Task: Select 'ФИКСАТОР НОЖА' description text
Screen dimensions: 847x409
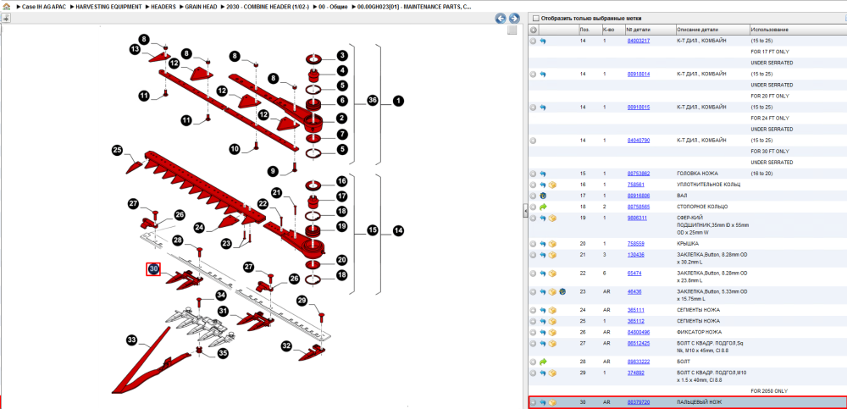Action: tap(699, 332)
